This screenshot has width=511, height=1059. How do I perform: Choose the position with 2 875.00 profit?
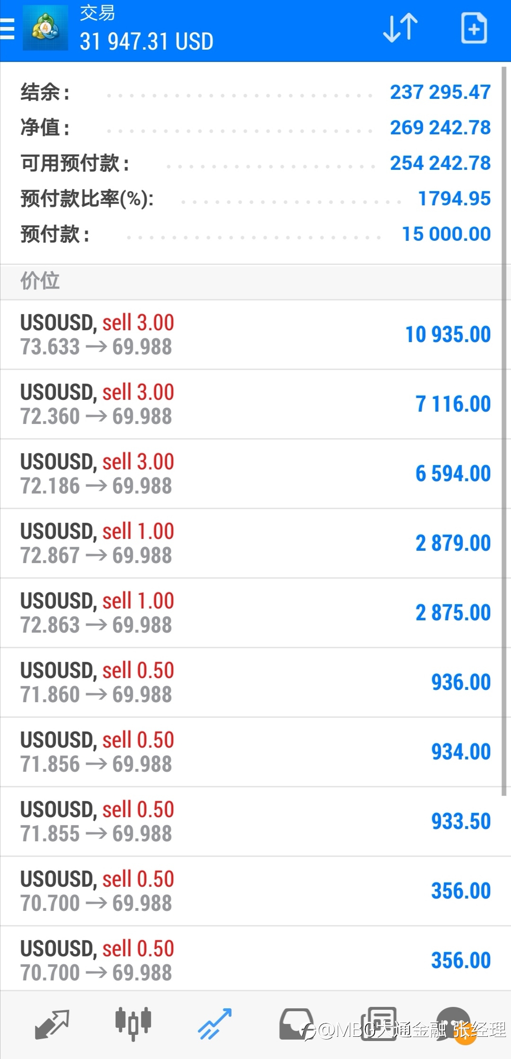251,613
